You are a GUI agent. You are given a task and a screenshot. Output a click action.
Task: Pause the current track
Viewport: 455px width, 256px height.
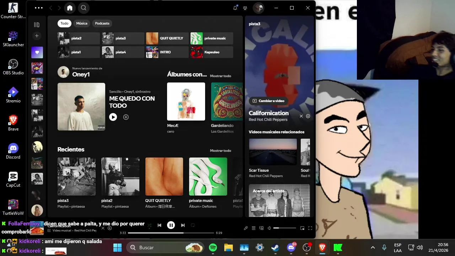171,225
